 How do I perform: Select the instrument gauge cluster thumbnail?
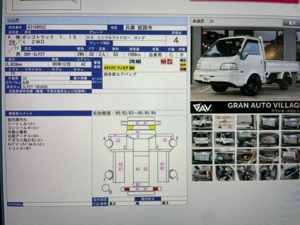(x=269, y=139)
